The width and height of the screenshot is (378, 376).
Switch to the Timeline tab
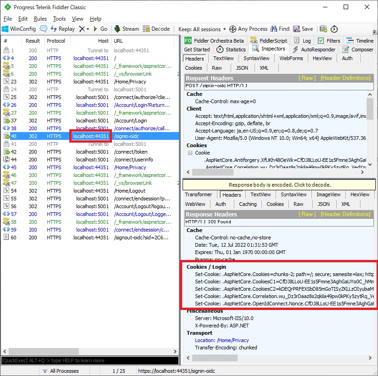[x=360, y=41]
